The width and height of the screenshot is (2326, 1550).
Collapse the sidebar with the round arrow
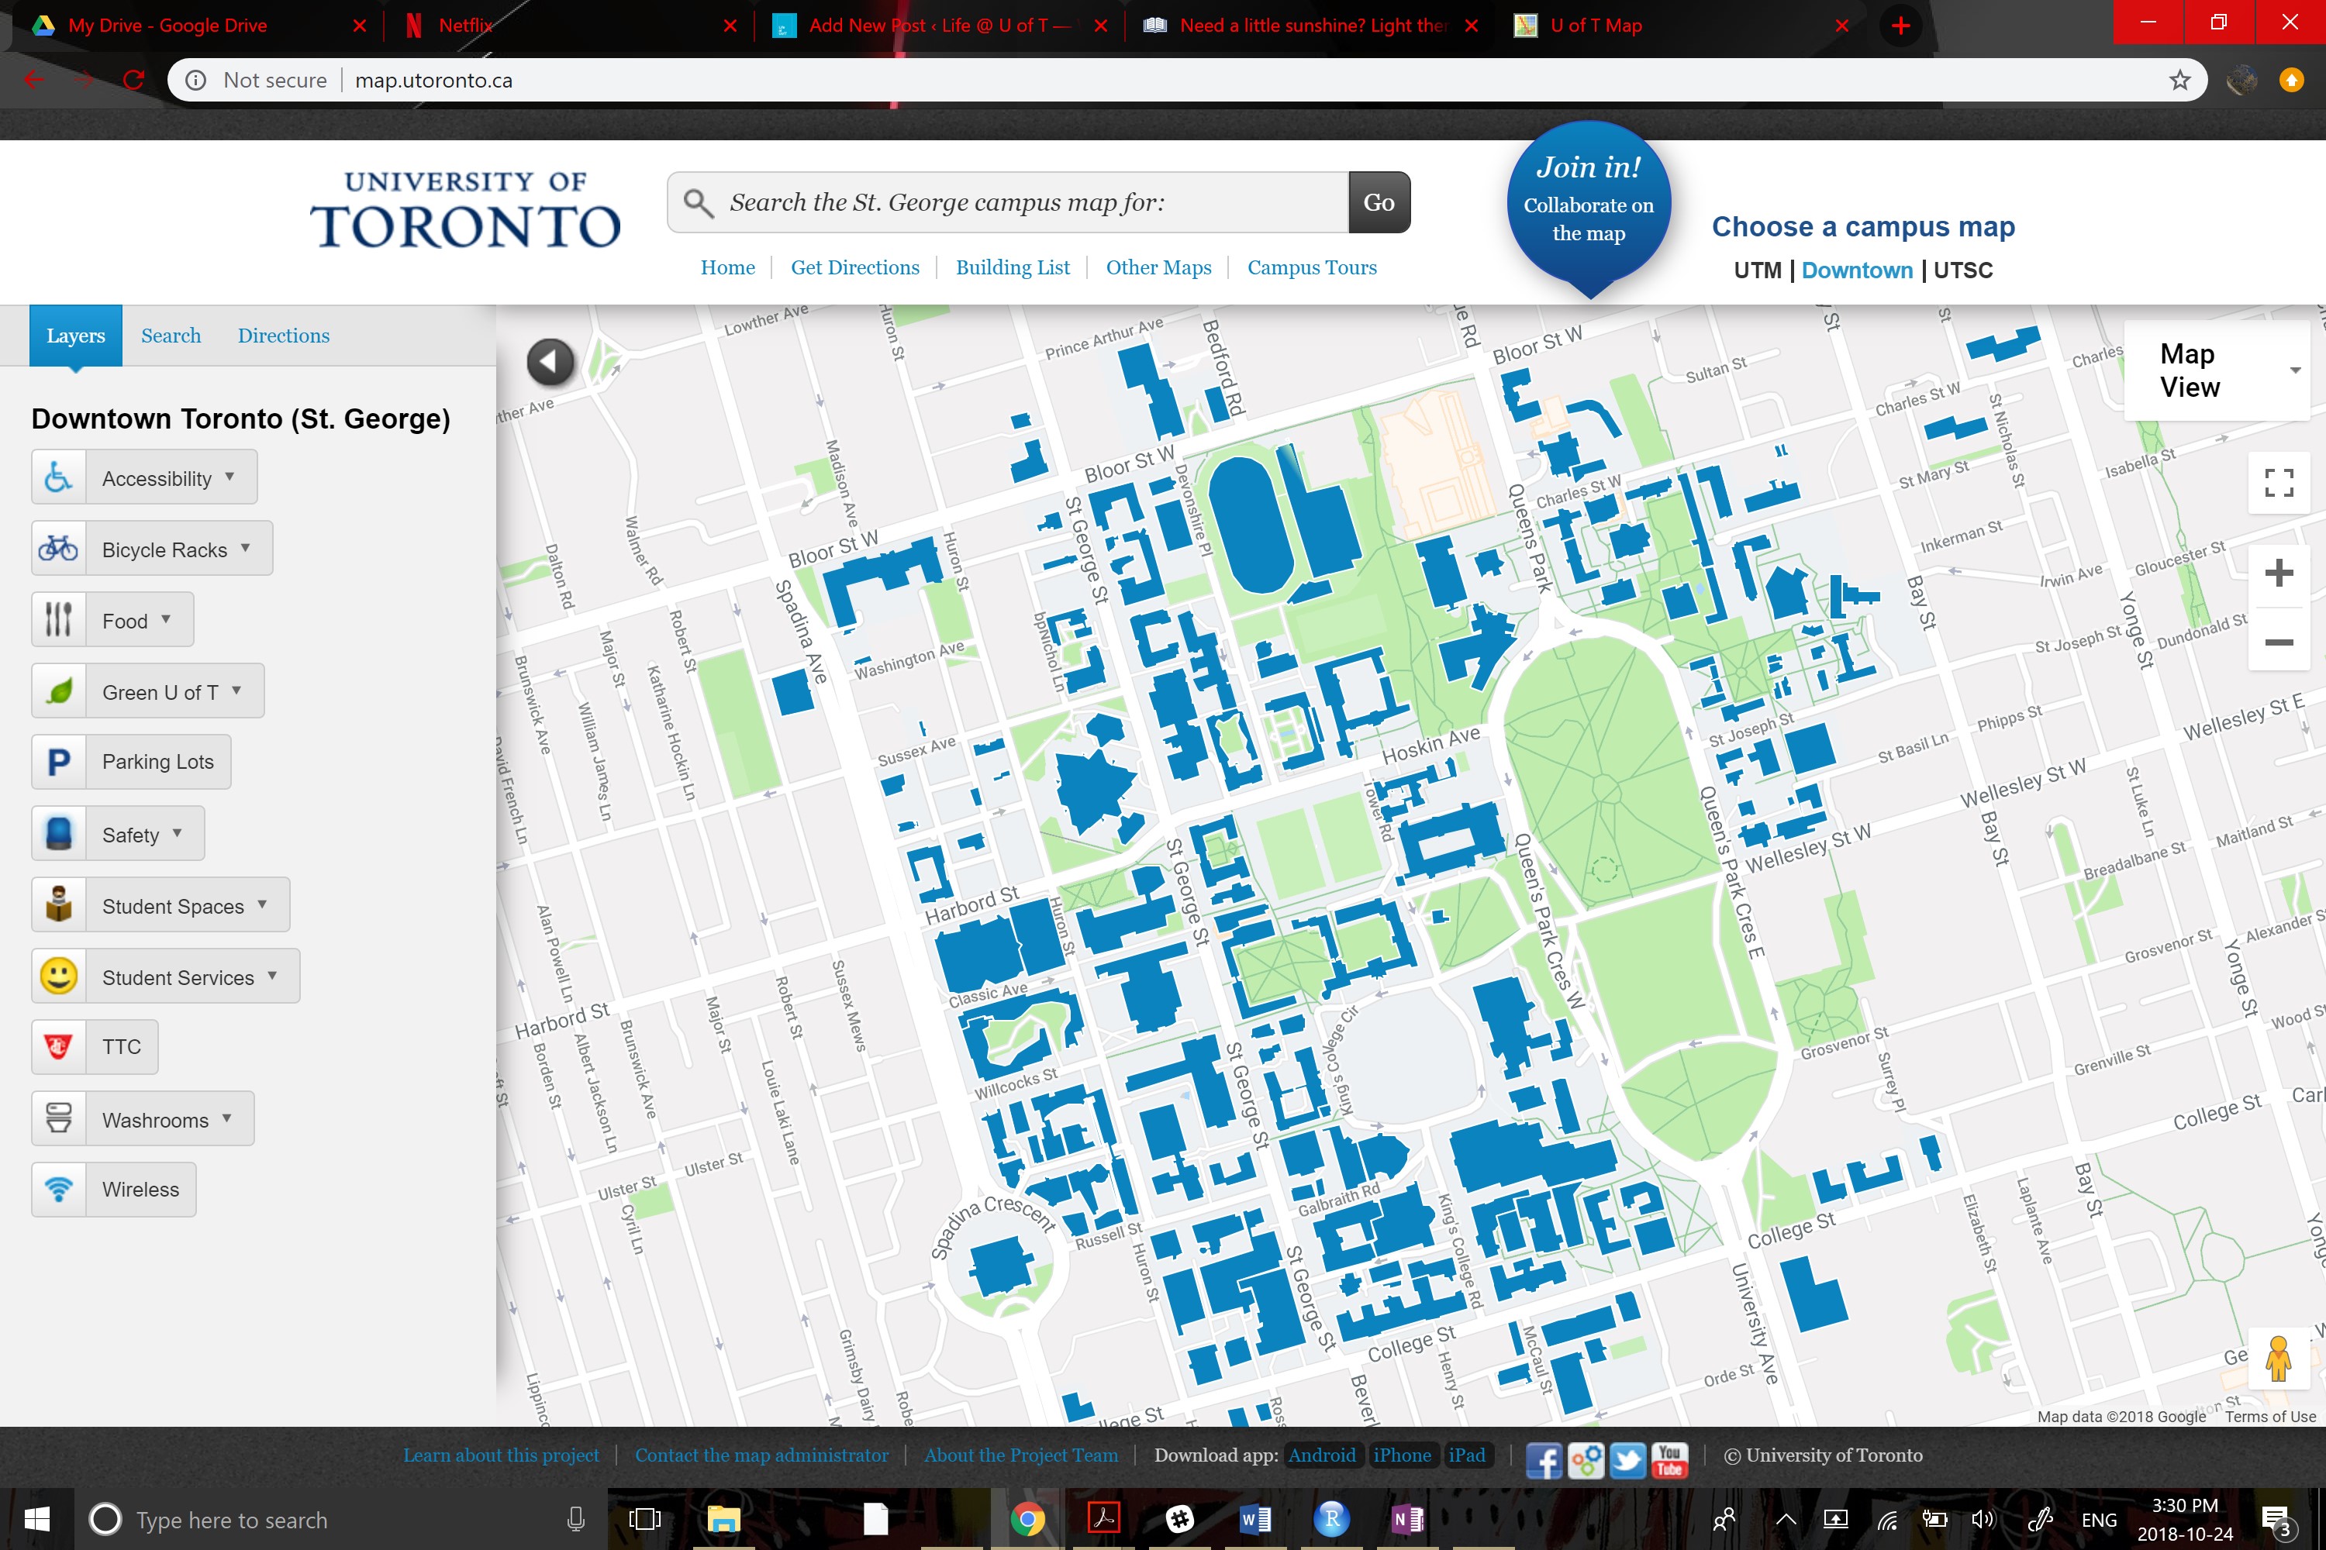[x=550, y=362]
